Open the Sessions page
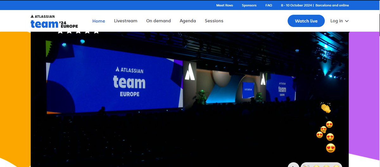This screenshot has height=167, width=380. (214, 21)
